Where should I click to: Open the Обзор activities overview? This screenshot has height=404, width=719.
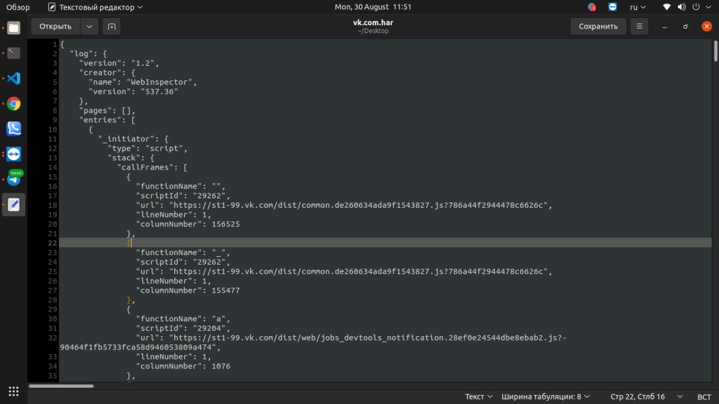tap(18, 7)
